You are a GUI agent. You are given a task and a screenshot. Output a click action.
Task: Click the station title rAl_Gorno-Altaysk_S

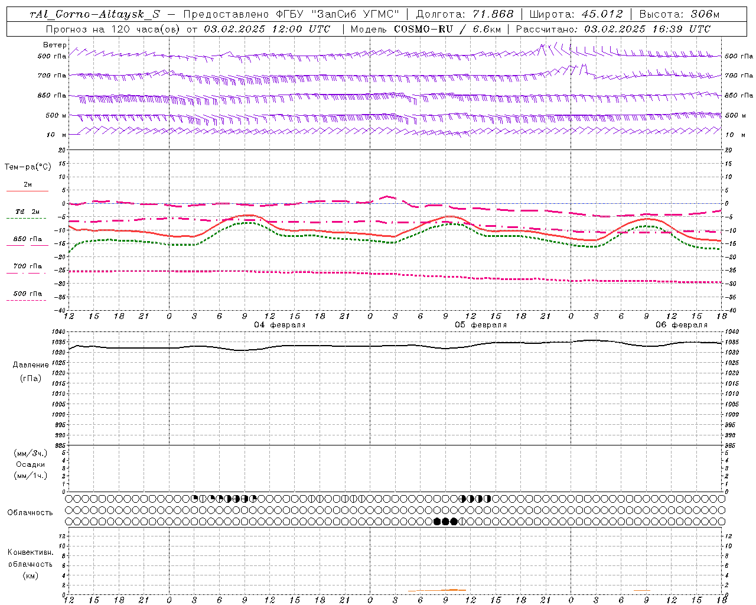point(94,15)
